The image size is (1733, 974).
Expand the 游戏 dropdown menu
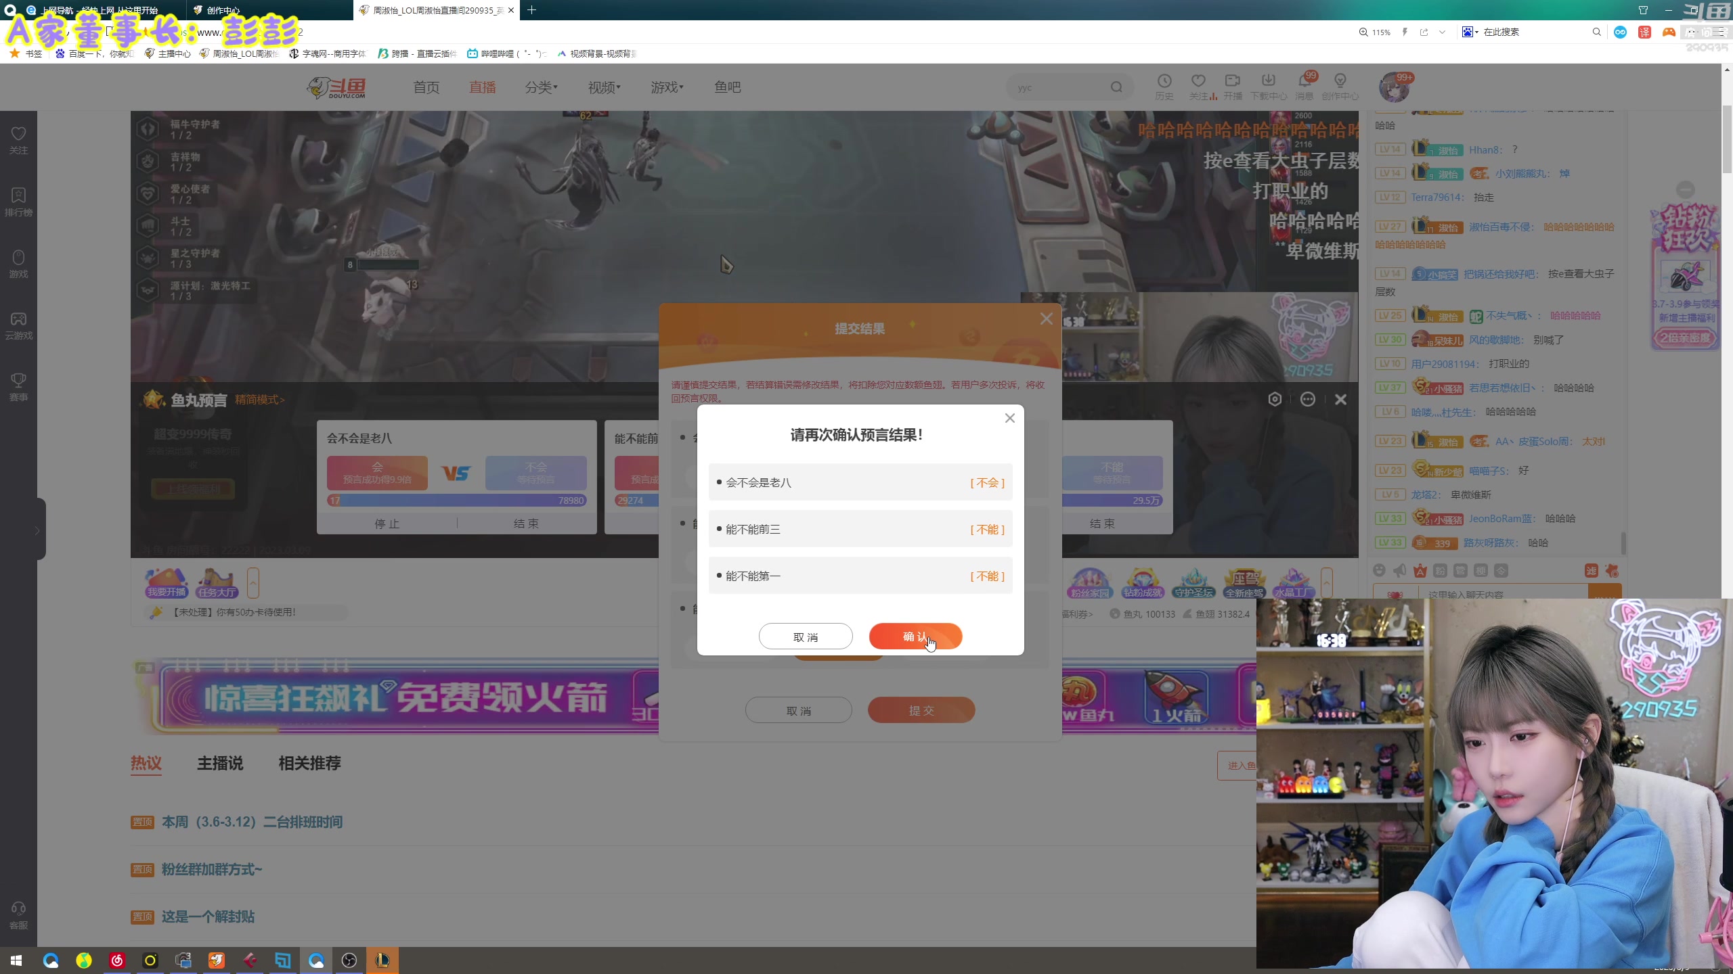[x=667, y=87]
